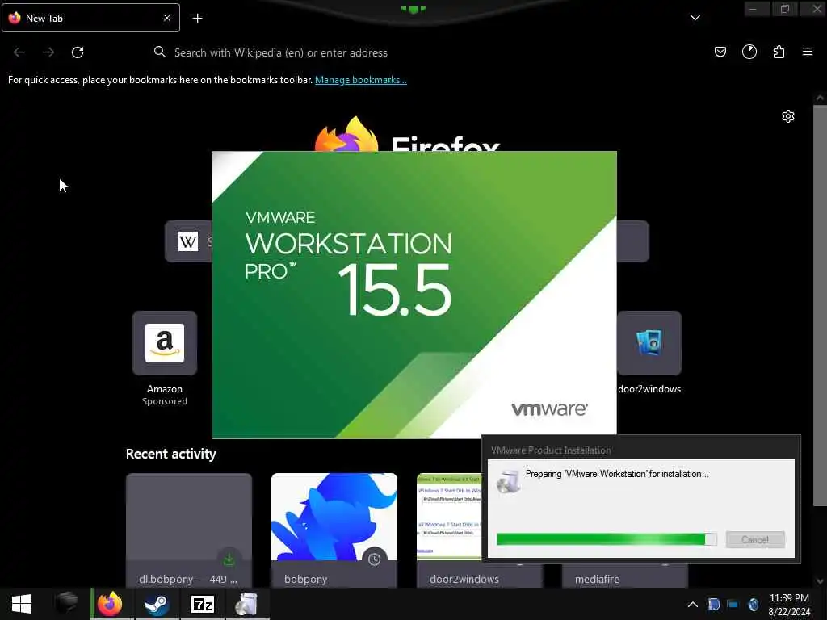
Task: Click the VMware Workstation Pro 15.5 splash
Action: click(x=414, y=295)
